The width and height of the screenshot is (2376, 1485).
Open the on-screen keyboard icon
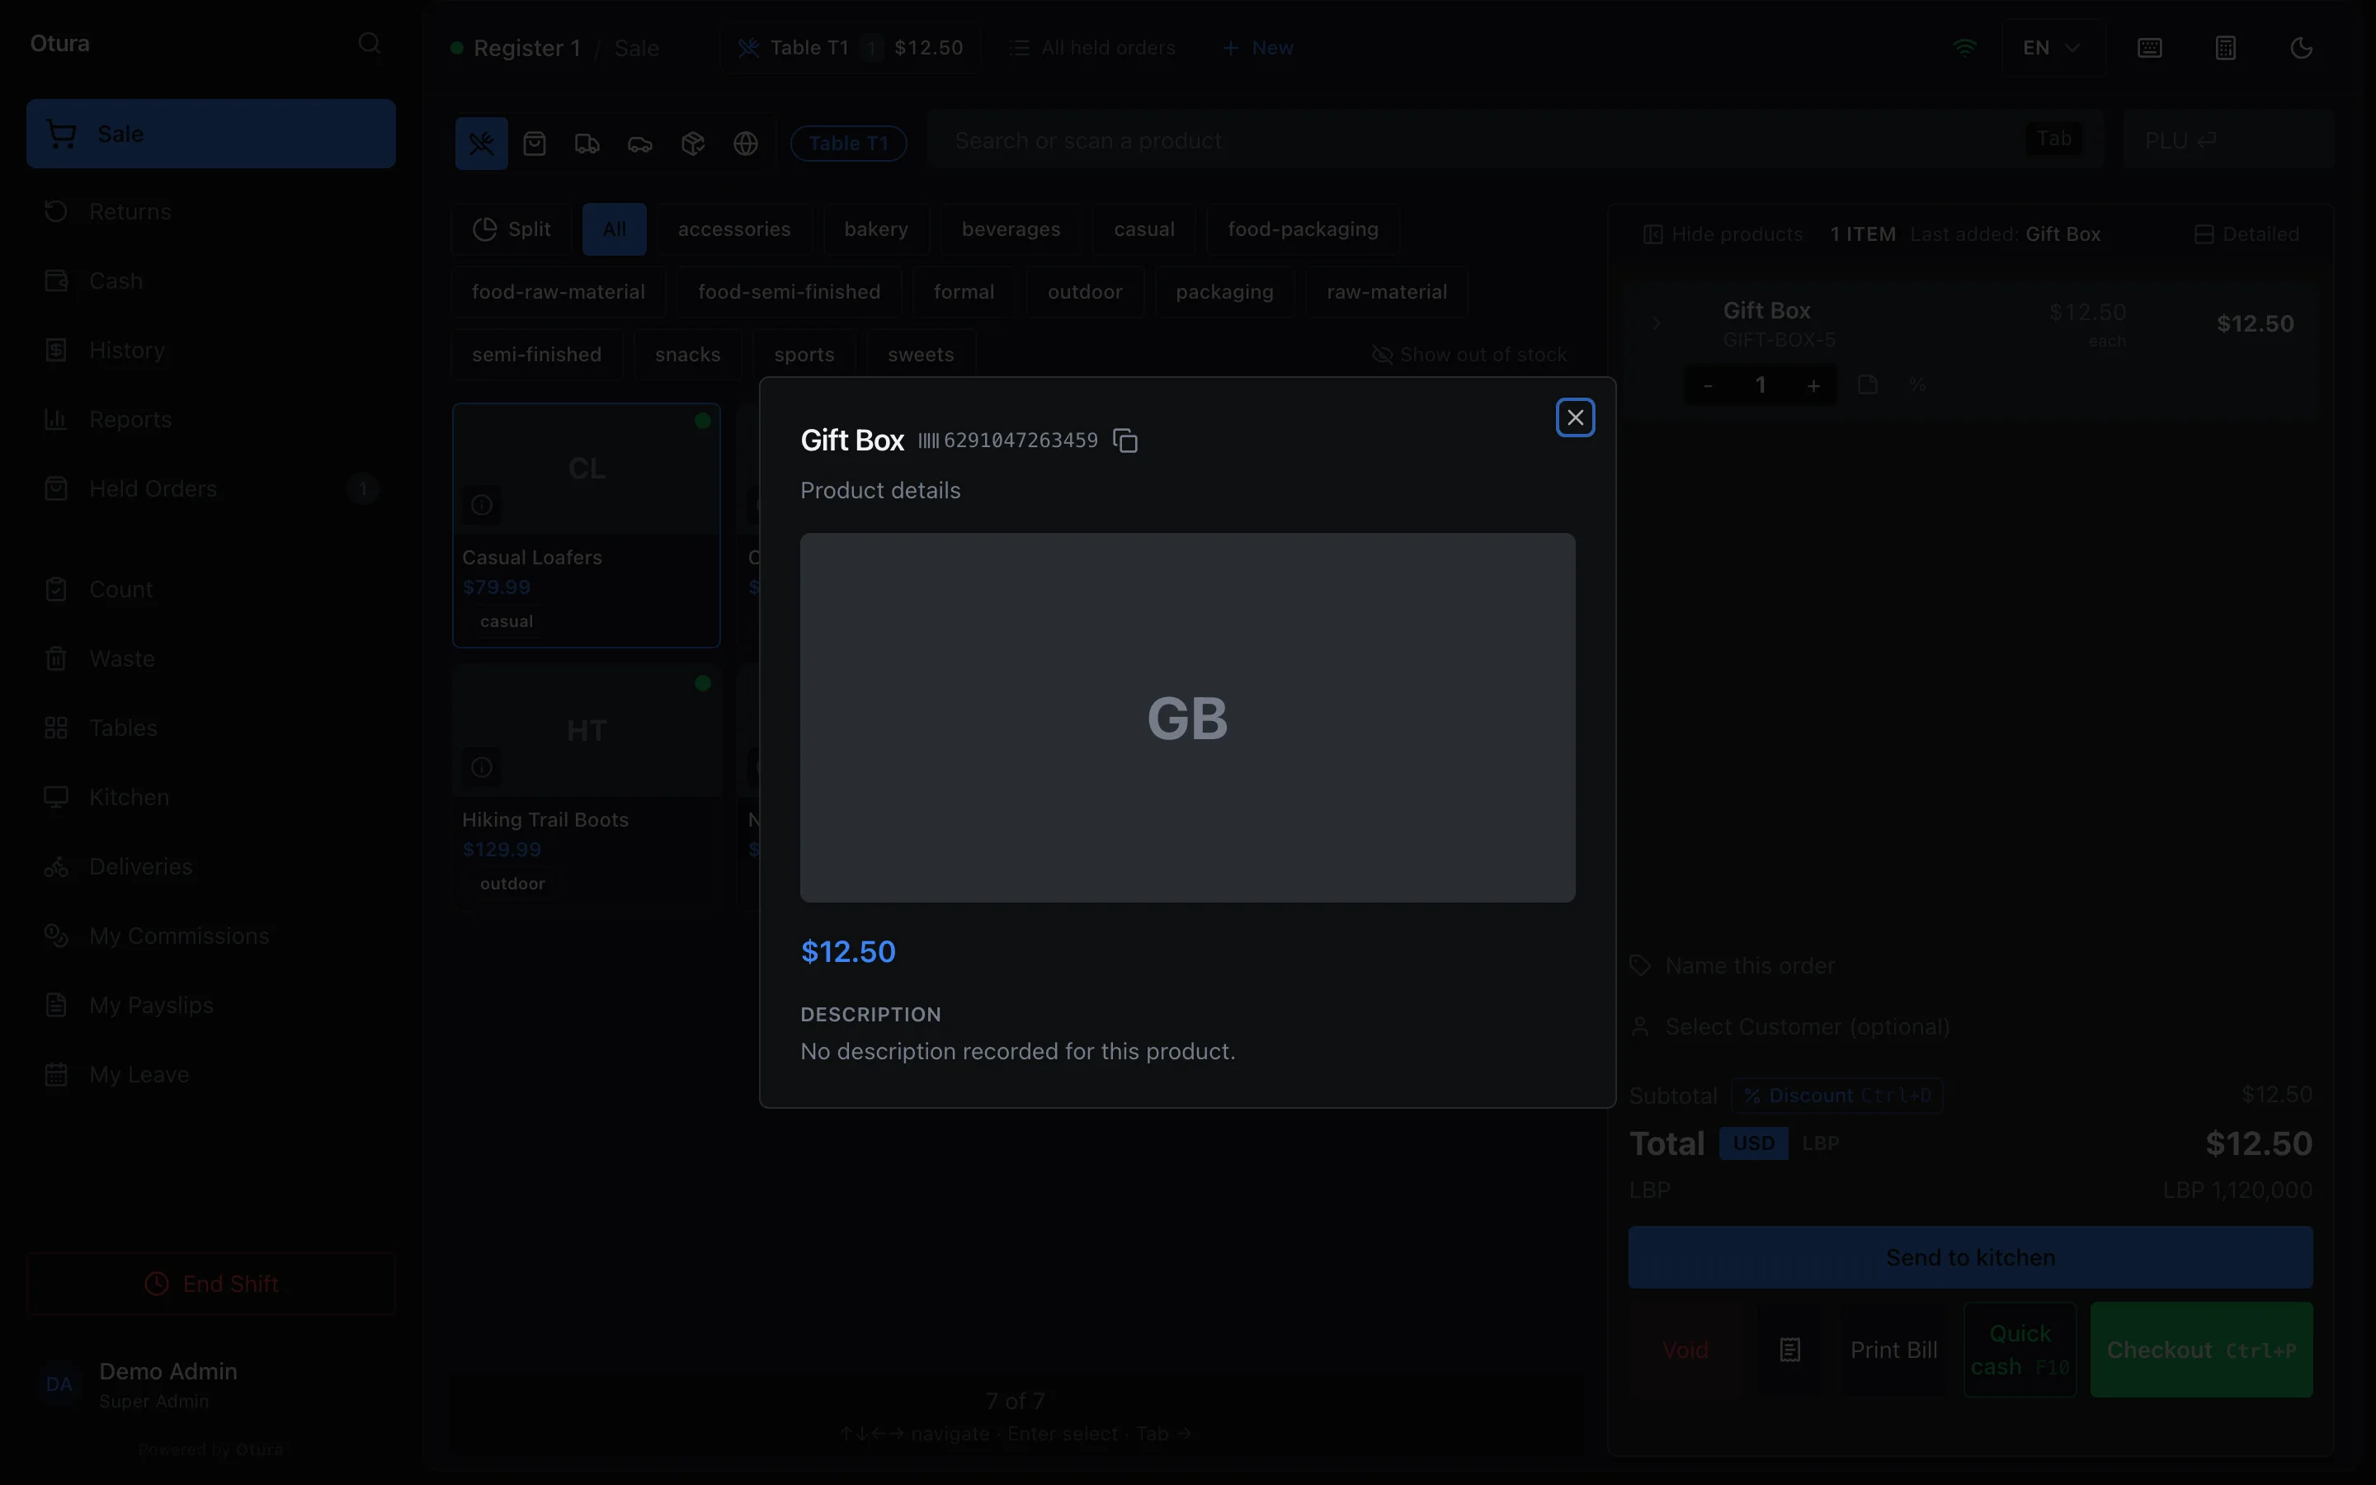(2149, 48)
